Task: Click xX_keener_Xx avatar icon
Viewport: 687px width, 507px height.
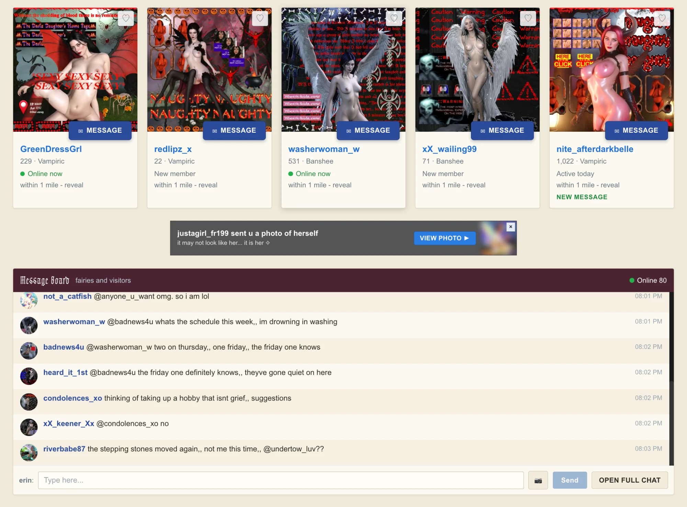Action: (x=29, y=427)
